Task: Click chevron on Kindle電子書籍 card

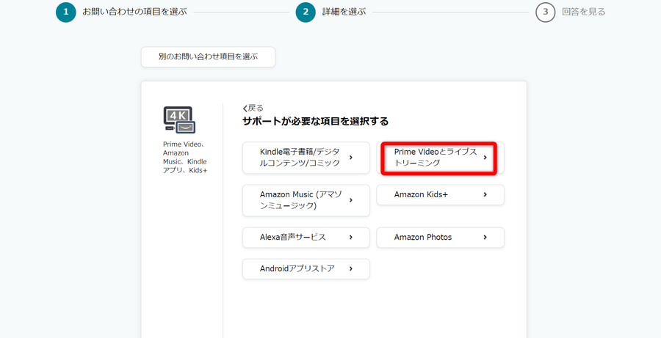Action: [x=351, y=158]
